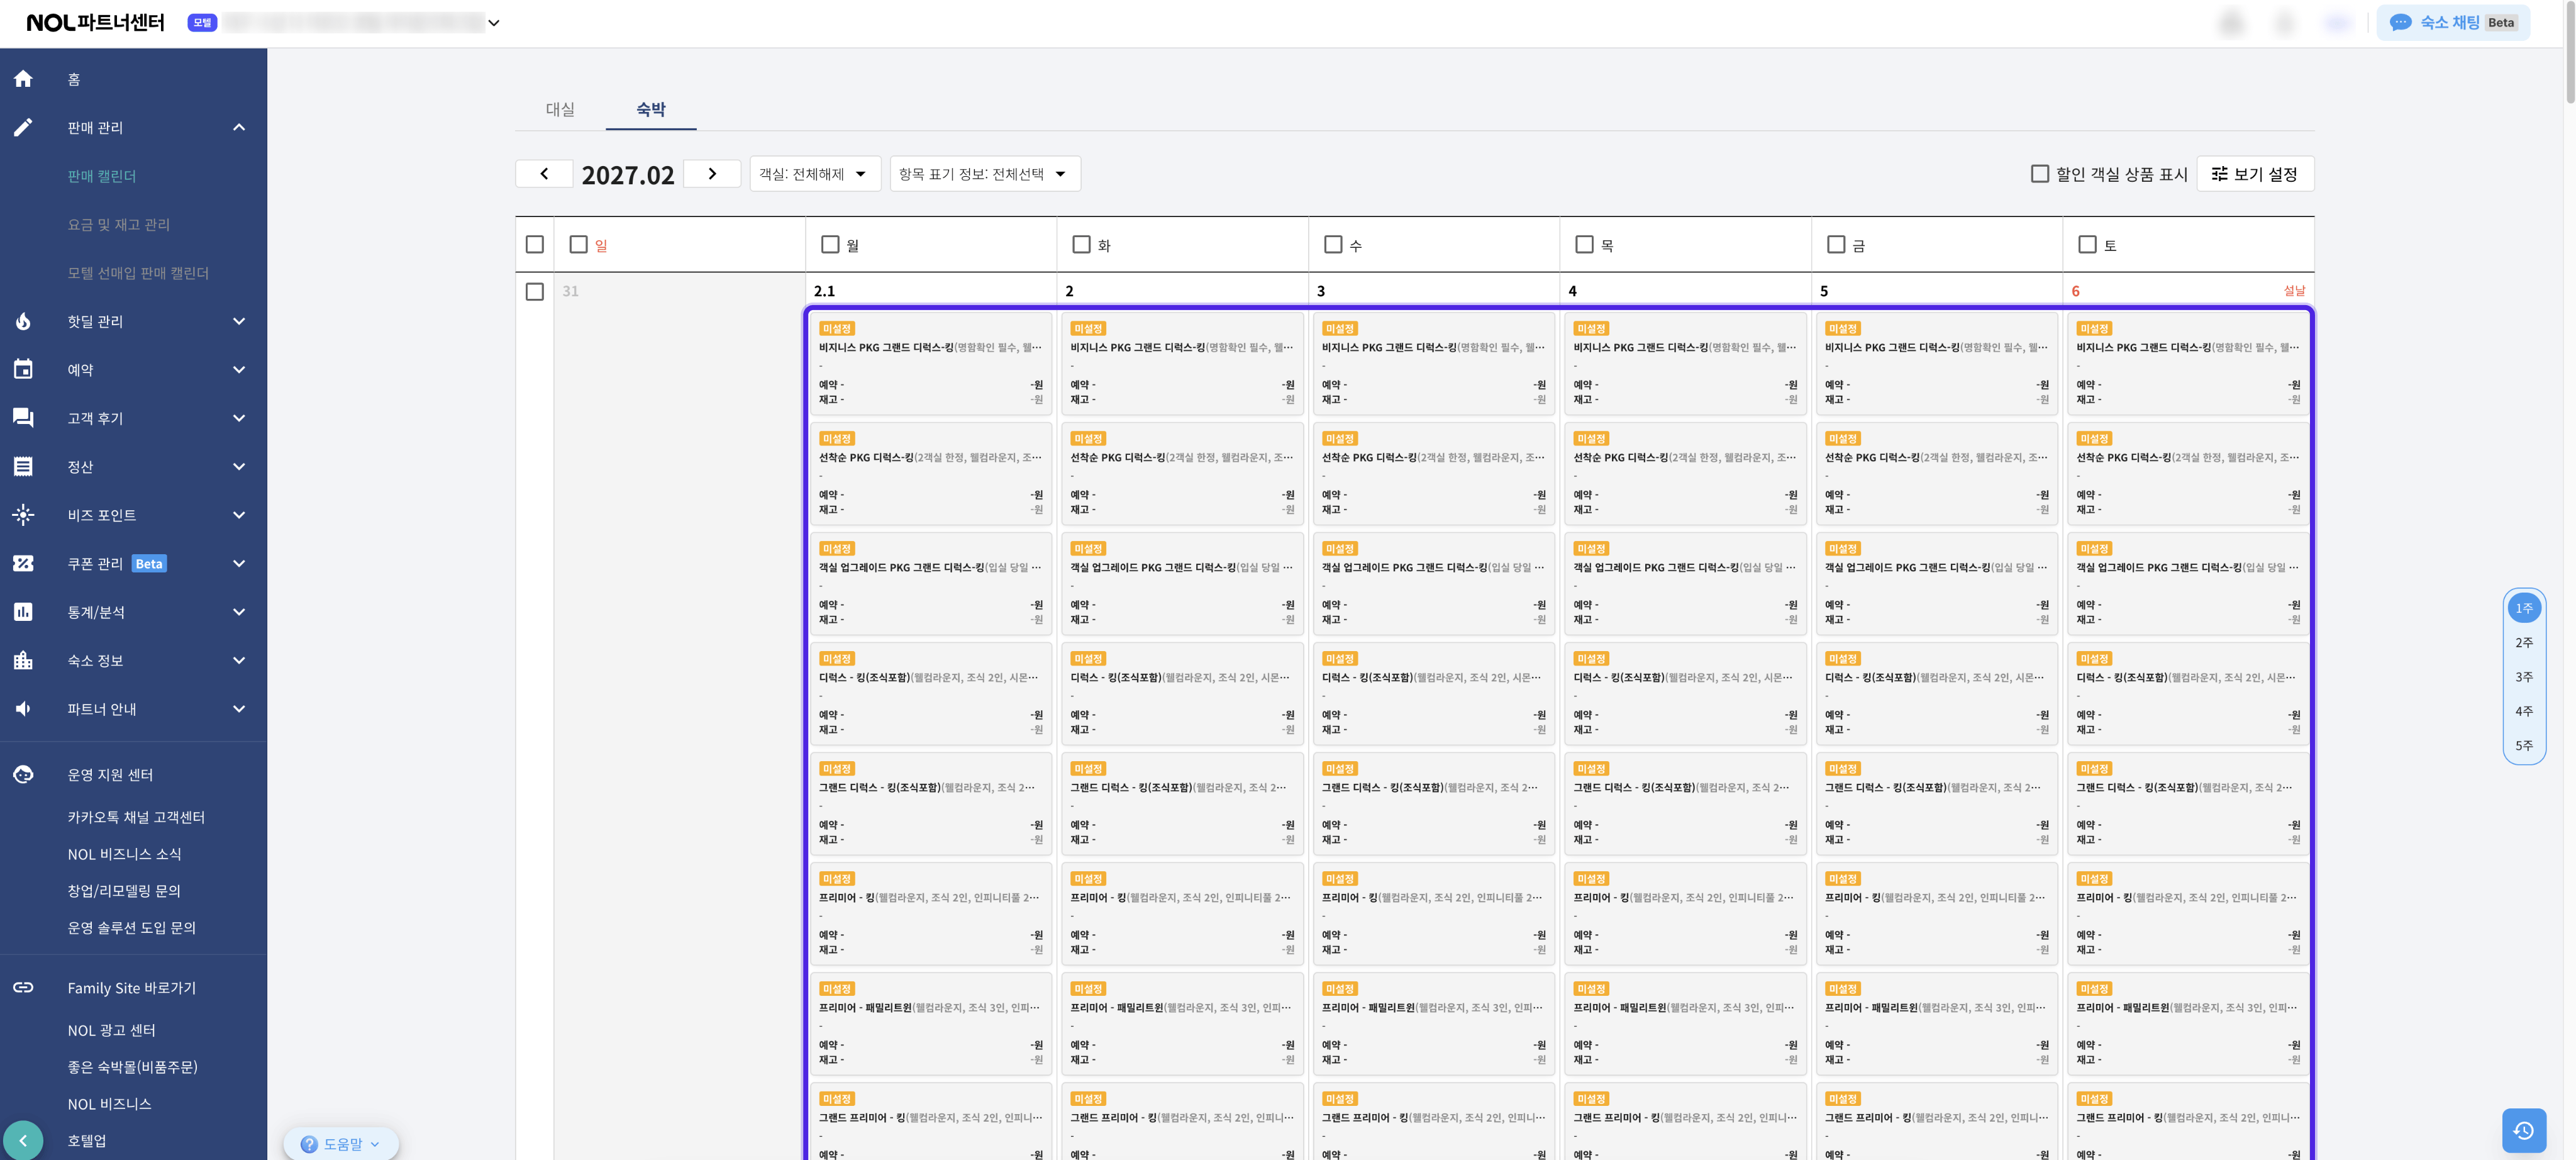Expand the 쿠폰 관리 menu chevron

[x=239, y=564]
